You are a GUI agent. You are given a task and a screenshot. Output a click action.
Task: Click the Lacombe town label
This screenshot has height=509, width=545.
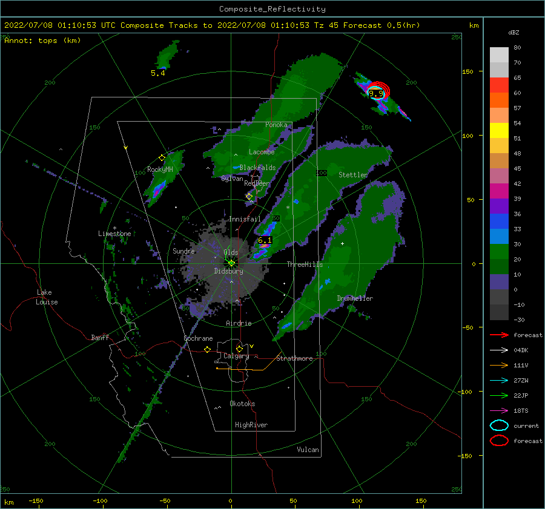(x=262, y=152)
